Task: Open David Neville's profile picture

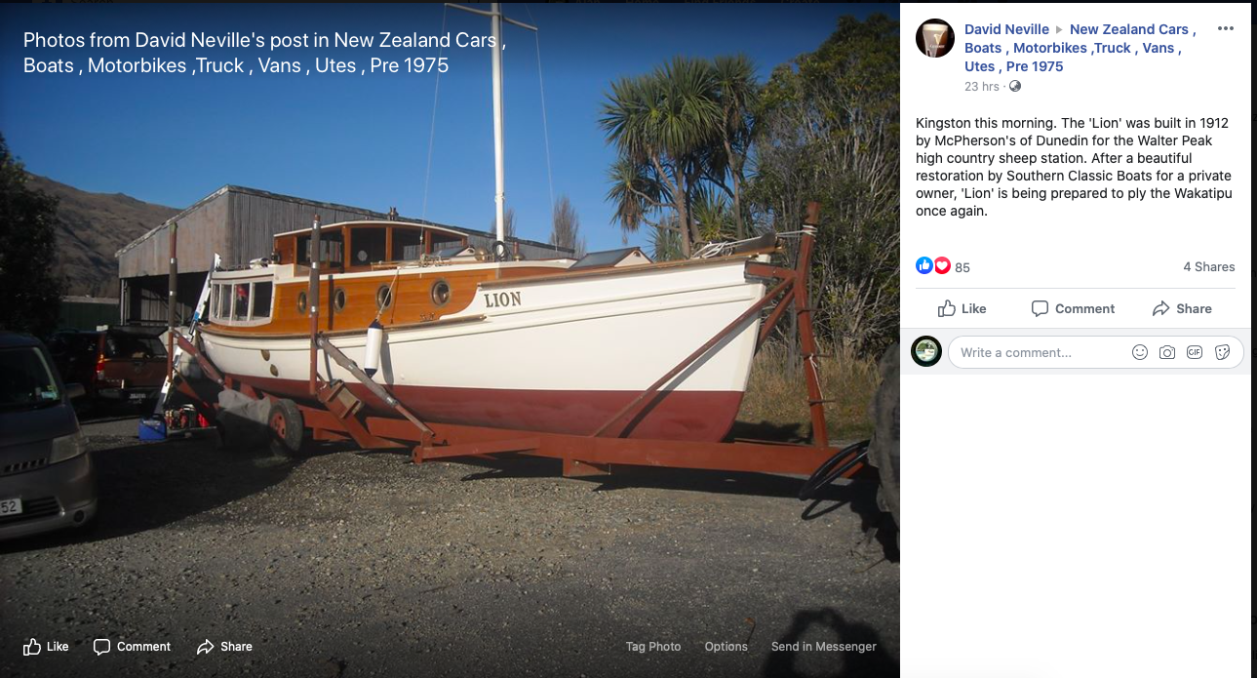Action: click(935, 38)
